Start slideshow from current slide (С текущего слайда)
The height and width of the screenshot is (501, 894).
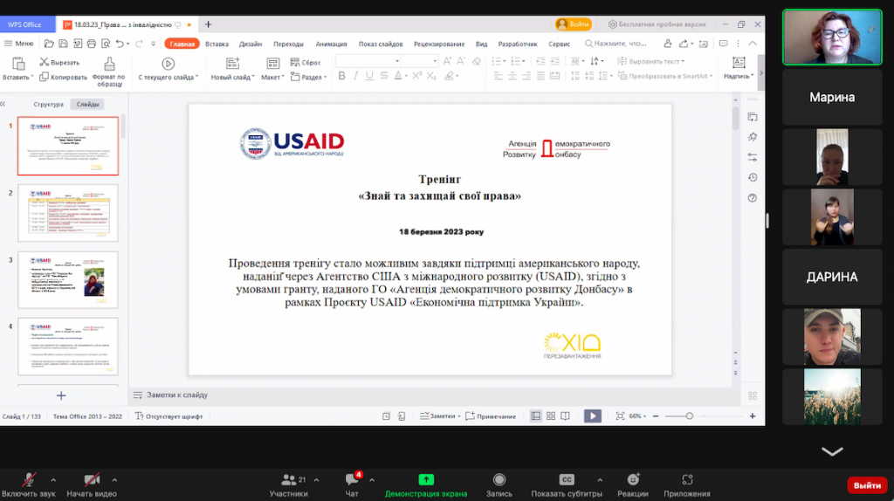coord(168,69)
